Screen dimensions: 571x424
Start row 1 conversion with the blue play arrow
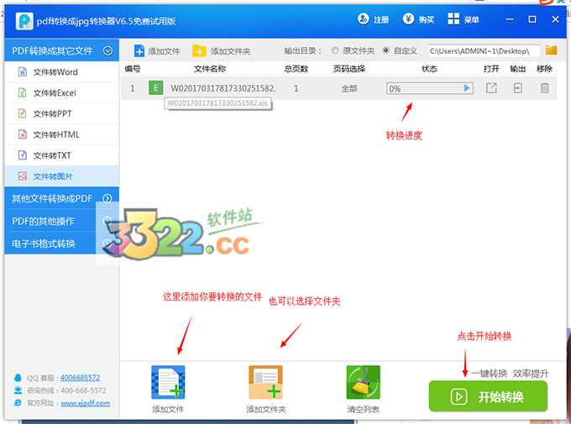pyautogui.click(x=467, y=88)
